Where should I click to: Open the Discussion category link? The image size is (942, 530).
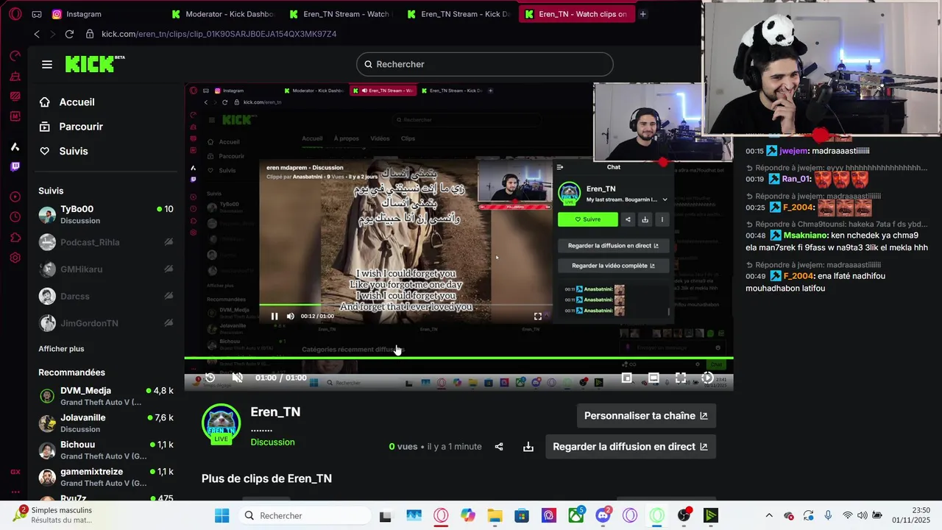pyautogui.click(x=272, y=442)
